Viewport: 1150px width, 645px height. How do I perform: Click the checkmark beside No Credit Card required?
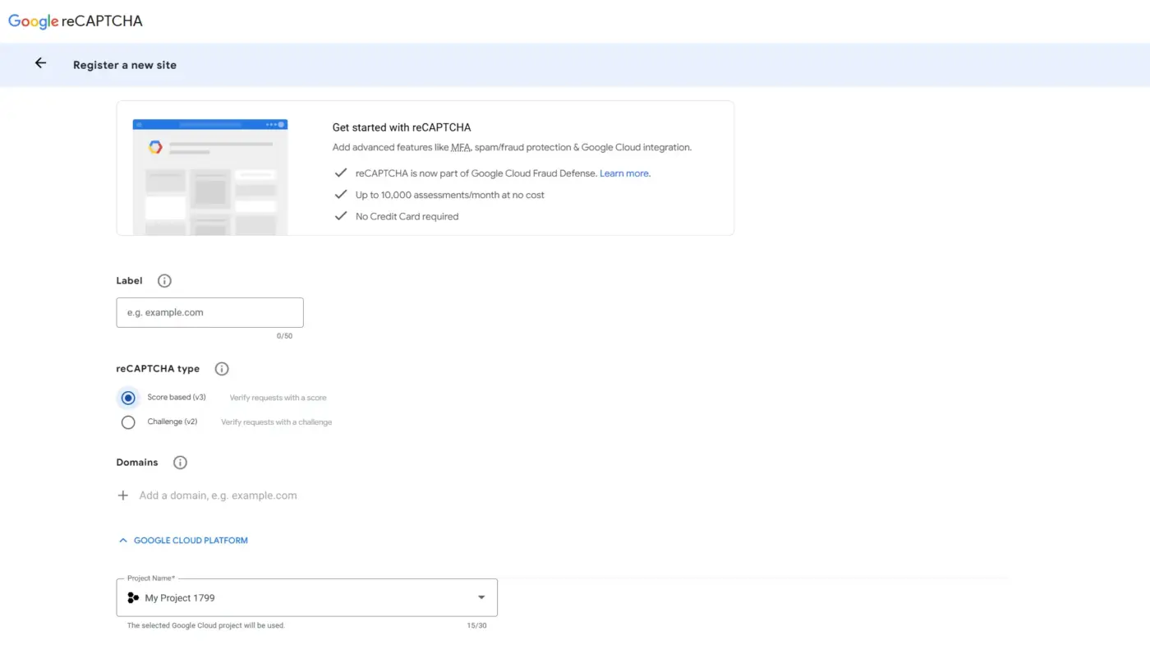coord(340,216)
